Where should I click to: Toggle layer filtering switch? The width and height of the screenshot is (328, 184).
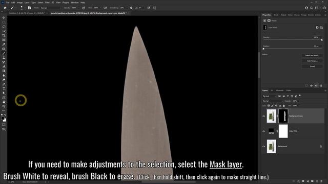(x=300, y=96)
